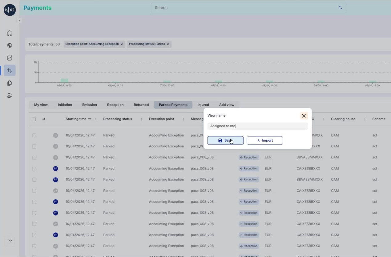Close the View name dialog

coord(304,116)
